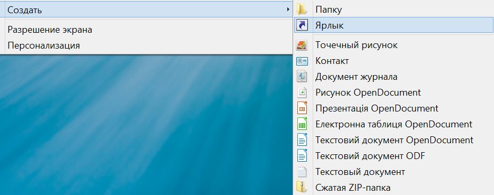Click the zipped folder icon beside Сжатая ZIP-папка

302,188
